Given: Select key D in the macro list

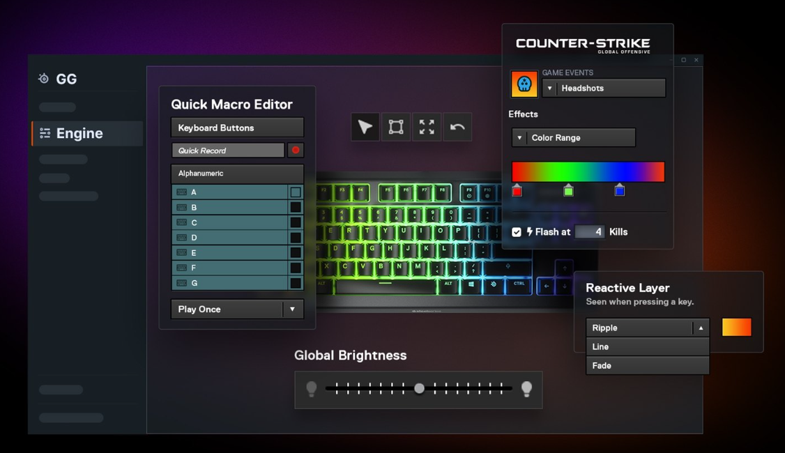Looking at the screenshot, I should (x=230, y=237).
